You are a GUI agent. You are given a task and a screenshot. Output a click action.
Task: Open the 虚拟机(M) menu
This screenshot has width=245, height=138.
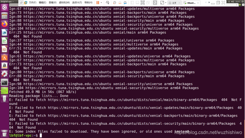(x=64, y=3)
